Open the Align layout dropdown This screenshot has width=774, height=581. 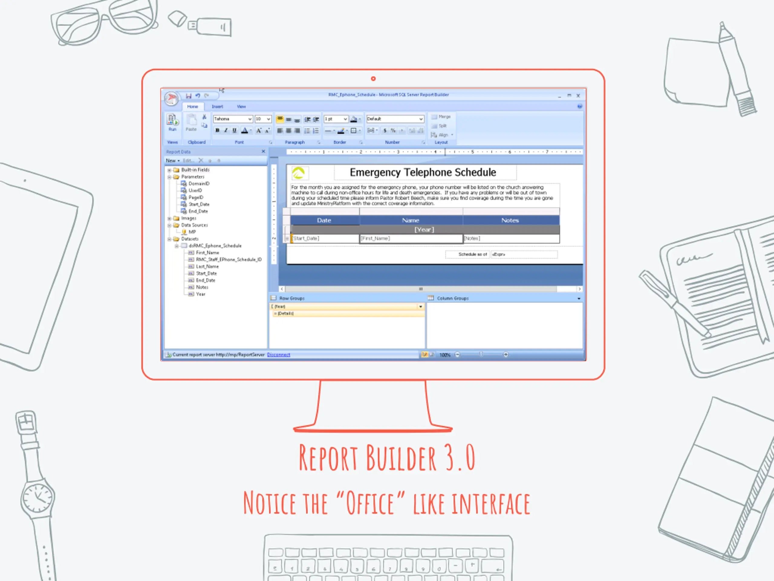tap(442, 135)
